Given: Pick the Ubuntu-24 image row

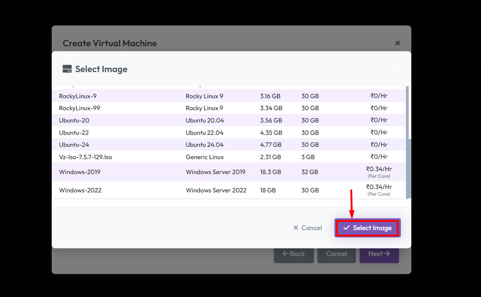Looking at the screenshot, I should [x=74, y=145].
